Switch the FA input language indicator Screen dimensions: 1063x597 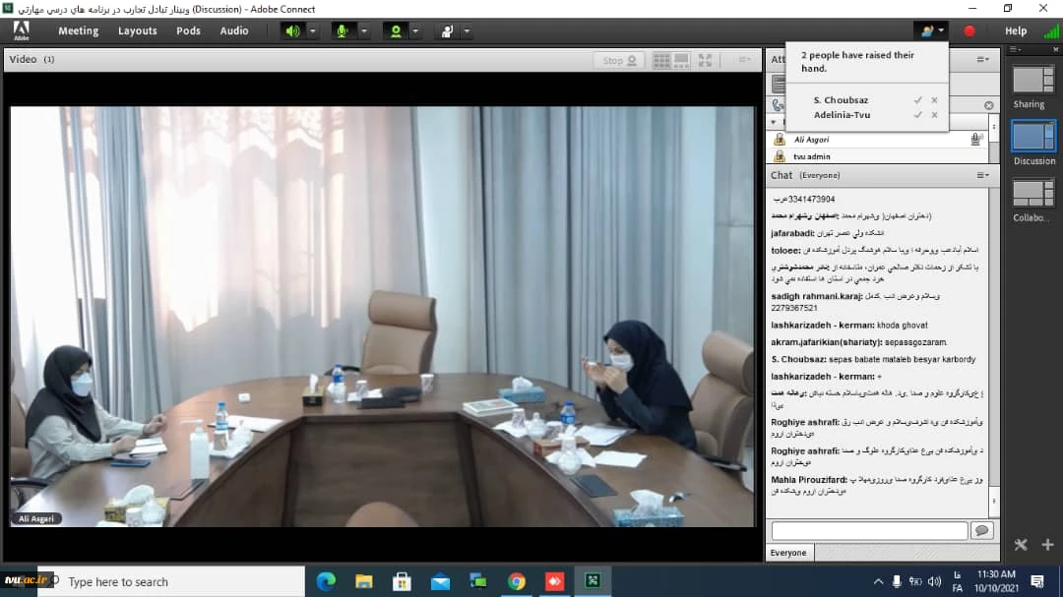click(x=958, y=581)
